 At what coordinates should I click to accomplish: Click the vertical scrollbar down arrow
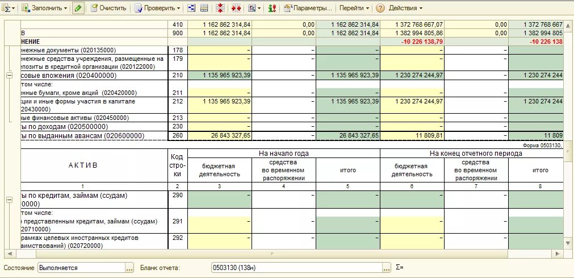click(568, 242)
